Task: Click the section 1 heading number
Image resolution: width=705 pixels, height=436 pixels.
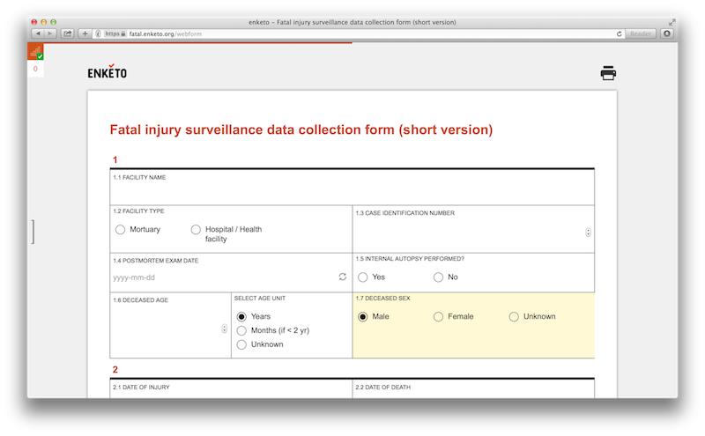Action: pyautogui.click(x=115, y=159)
